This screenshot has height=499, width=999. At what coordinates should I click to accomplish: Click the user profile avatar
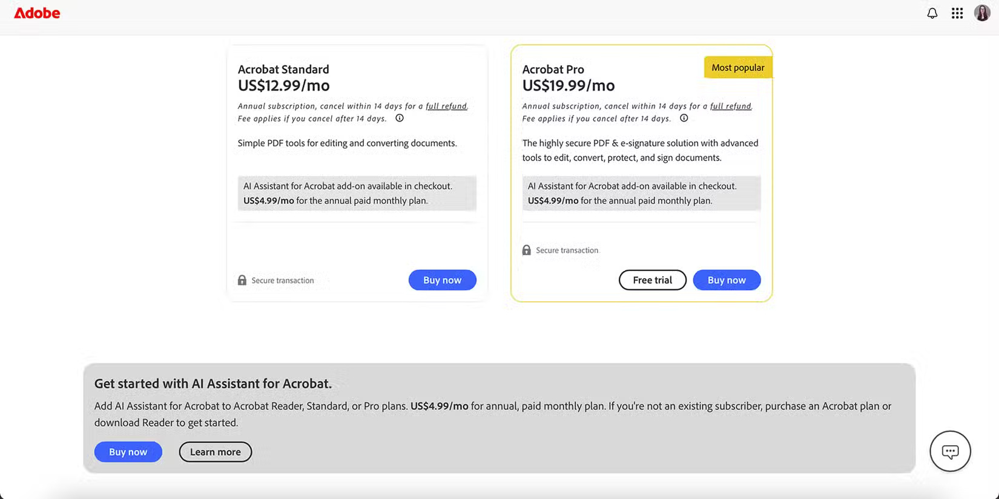[981, 13]
